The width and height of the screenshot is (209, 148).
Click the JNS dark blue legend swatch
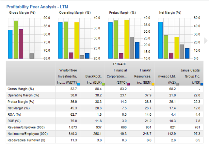[202, 84]
